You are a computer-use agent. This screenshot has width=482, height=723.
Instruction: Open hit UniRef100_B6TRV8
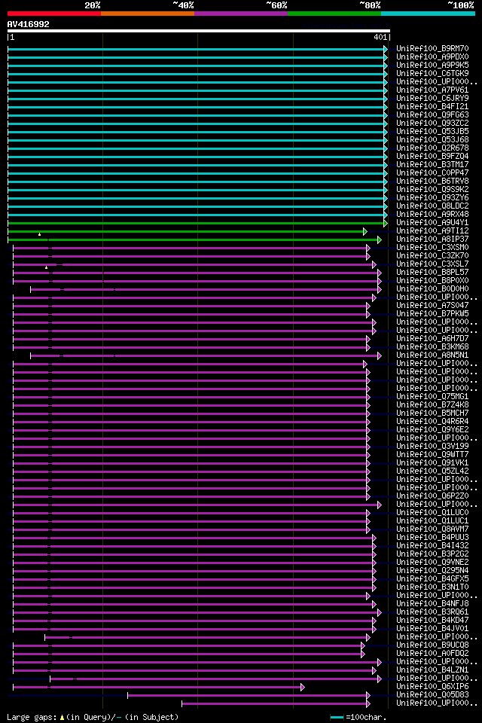432,182
